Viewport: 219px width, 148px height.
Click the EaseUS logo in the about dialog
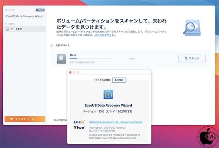(x=79, y=122)
